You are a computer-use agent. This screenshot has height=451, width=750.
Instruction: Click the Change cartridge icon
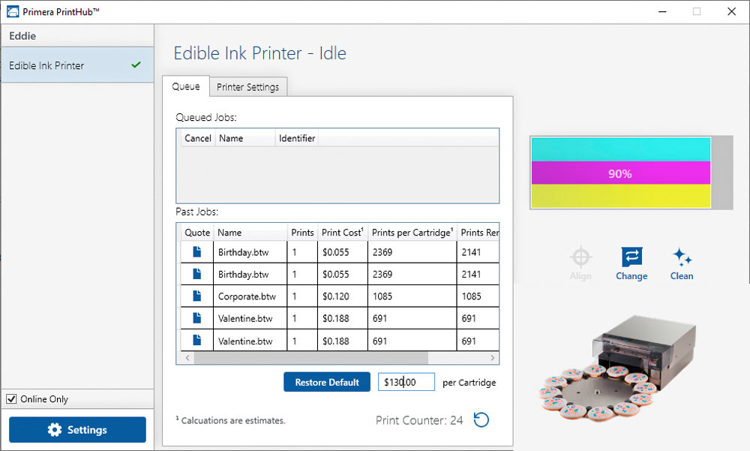click(x=631, y=257)
